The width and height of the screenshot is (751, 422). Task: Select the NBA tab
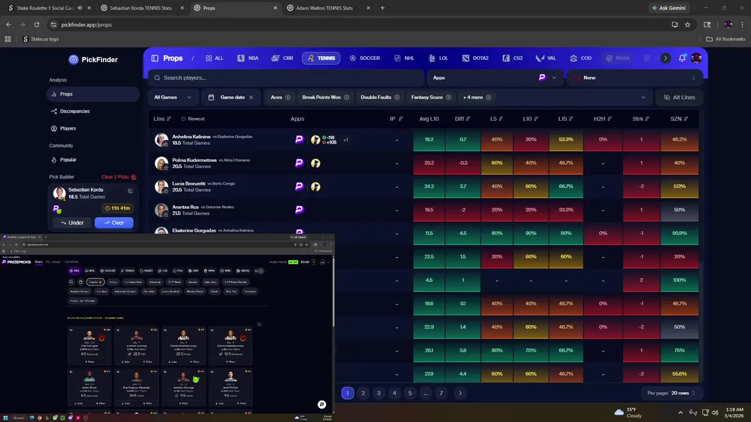248,58
